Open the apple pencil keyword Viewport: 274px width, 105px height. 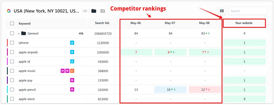pyautogui.click(x=27, y=90)
